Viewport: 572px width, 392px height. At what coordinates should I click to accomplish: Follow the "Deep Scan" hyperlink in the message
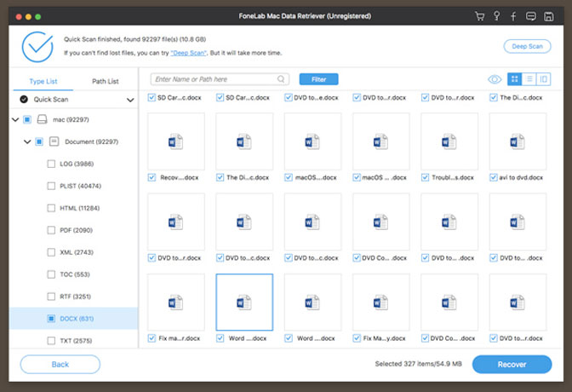coord(188,53)
